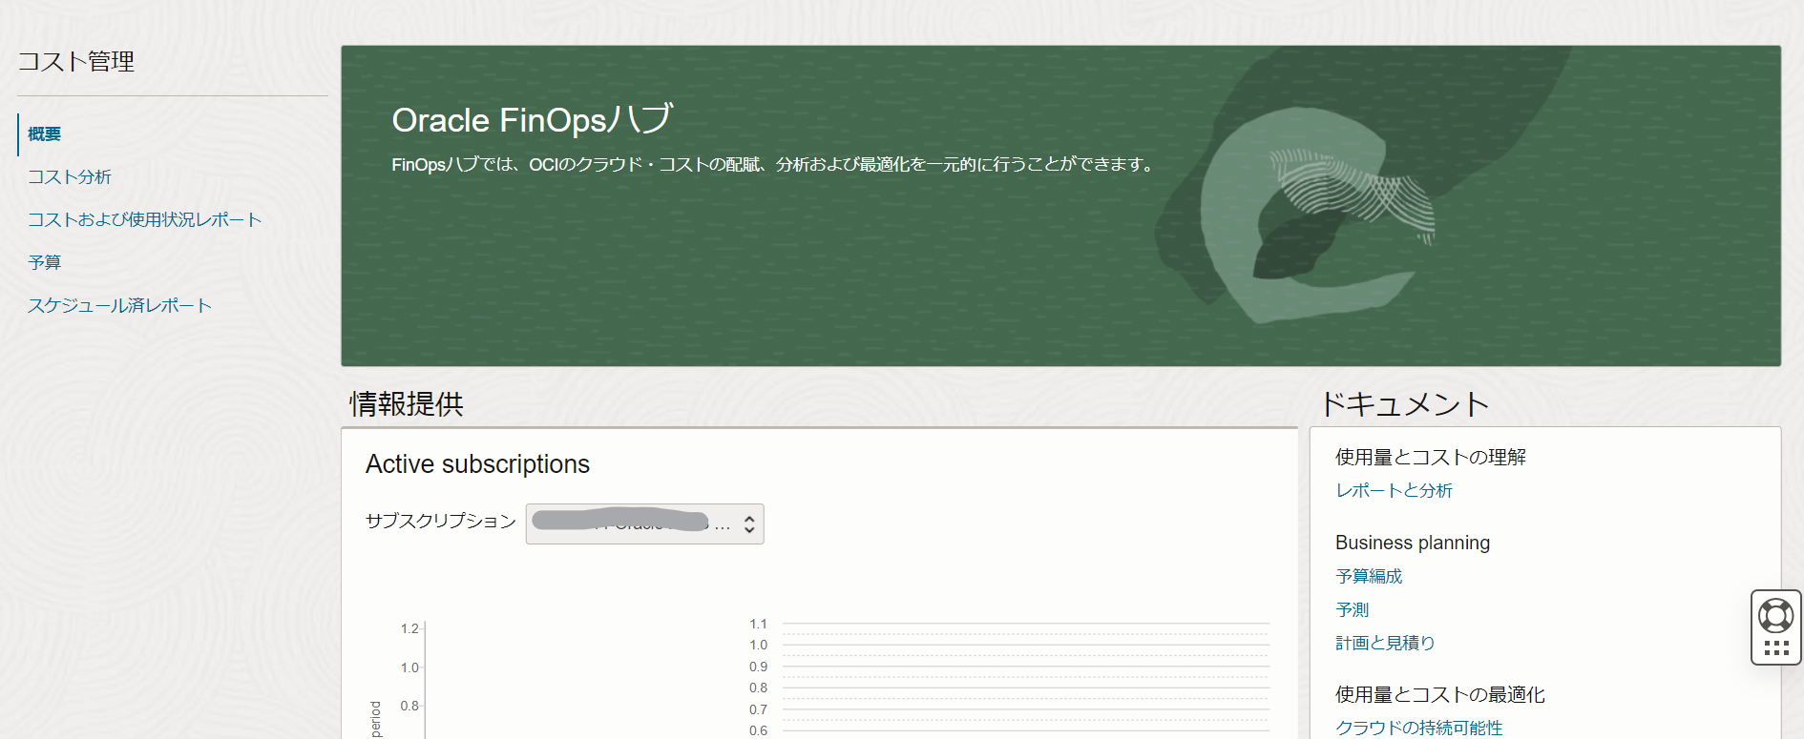1804x739 pixels.
Task: Open the レポートと分析 link
Action: pyautogui.click(x=1394, y=491)
